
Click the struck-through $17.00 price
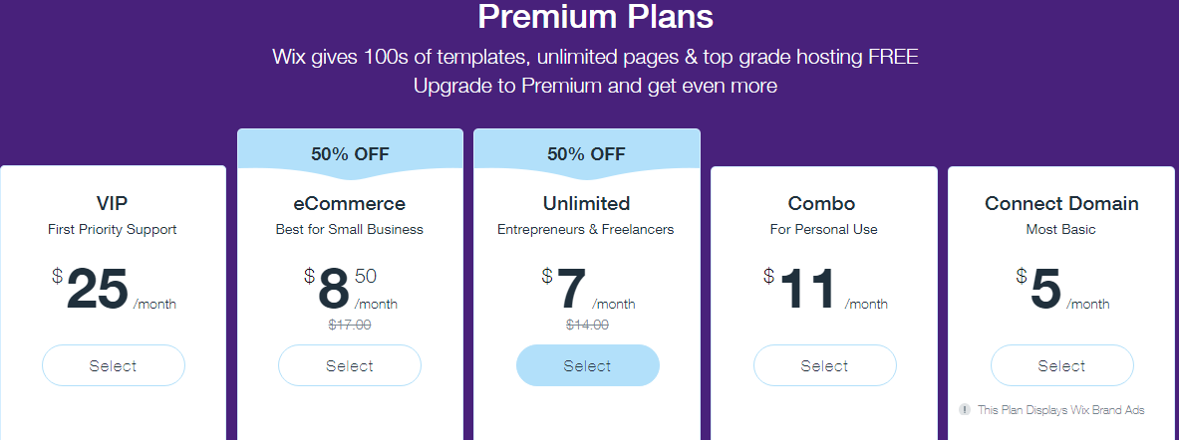pyautogui.click(x=350, y=326)
